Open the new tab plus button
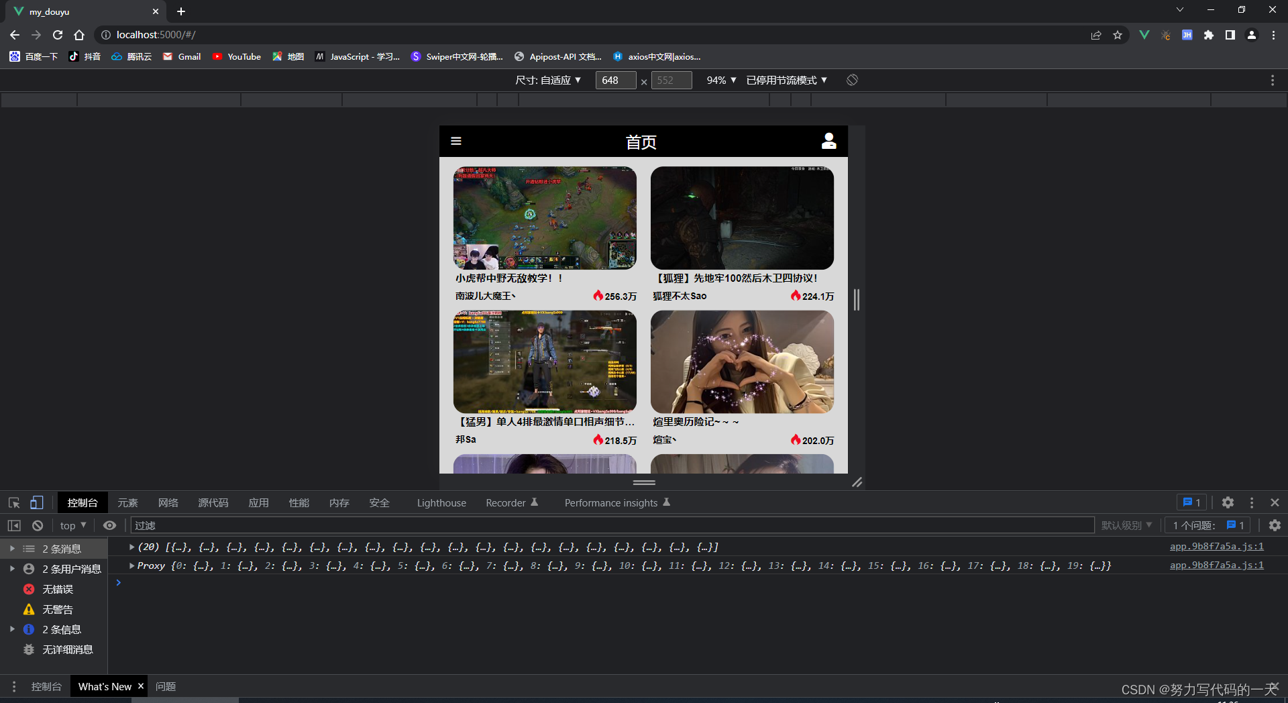1288x703 pixels. pos(181,11)
